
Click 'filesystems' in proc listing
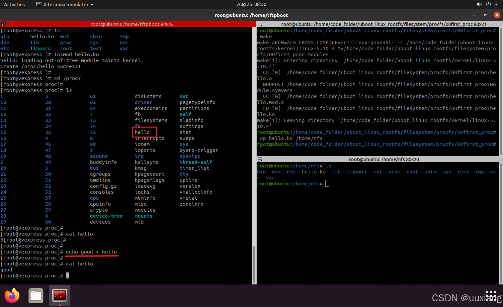151,120
